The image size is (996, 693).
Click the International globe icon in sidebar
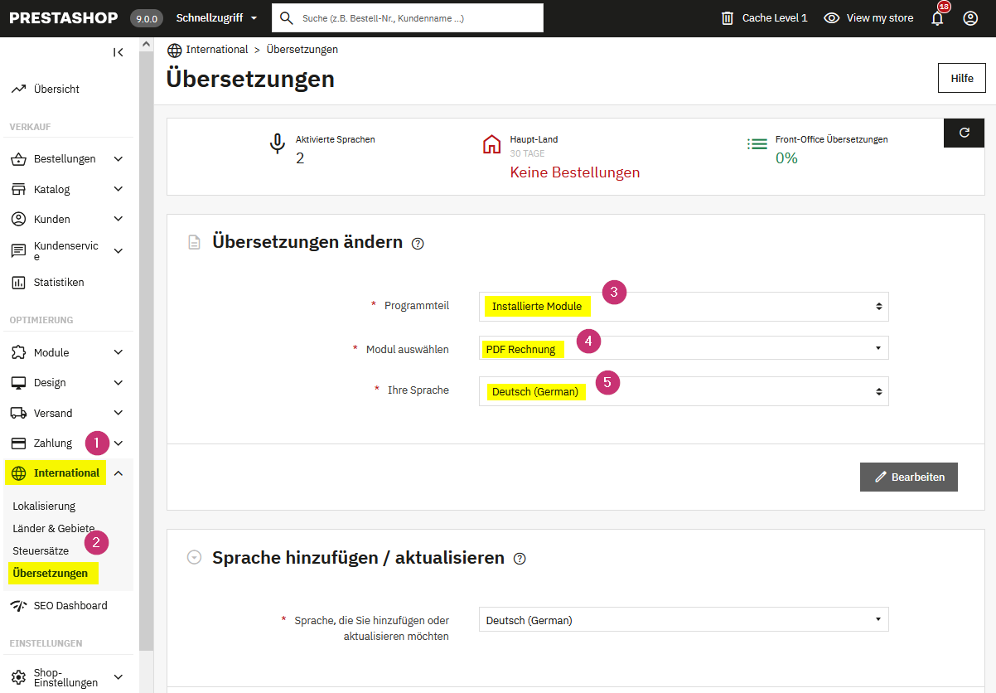[x=18, y=473]
